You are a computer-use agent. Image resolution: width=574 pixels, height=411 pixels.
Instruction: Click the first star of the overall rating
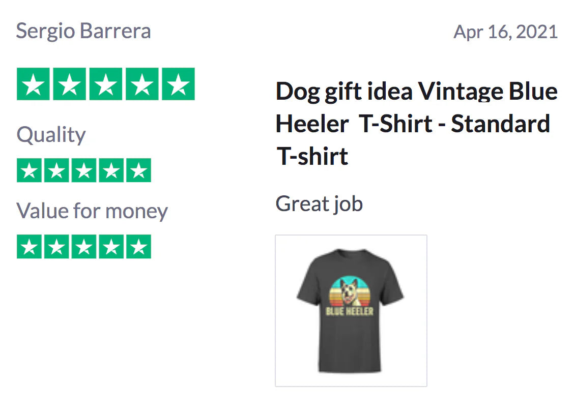tap(33, 84)
